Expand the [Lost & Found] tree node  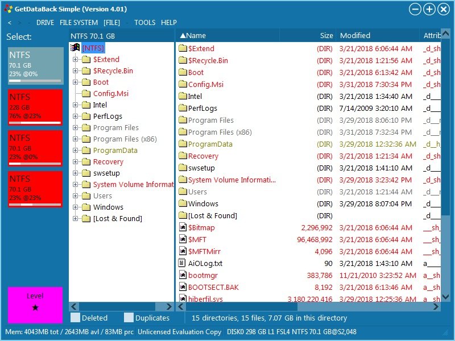(75, 218)
